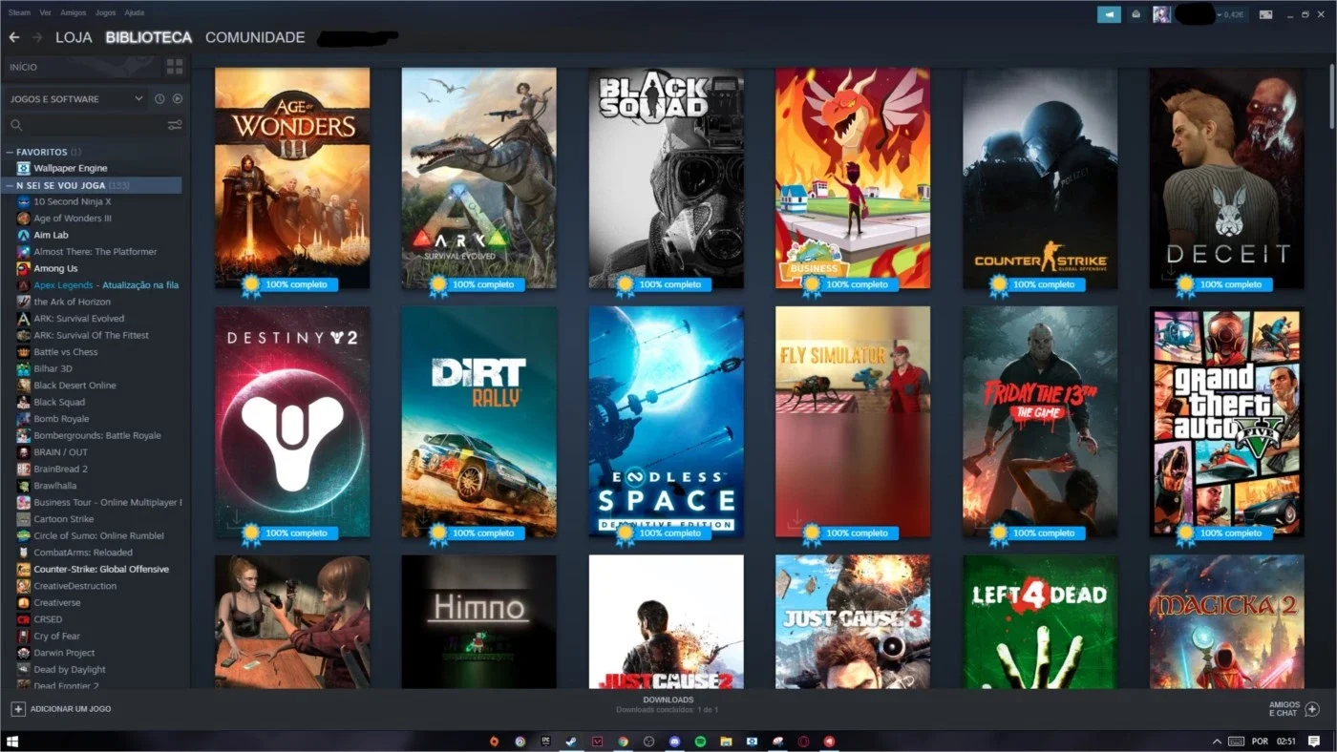
Task: Open Chrome from the taskbar
Action: pyautogui.click(x=623, y=742)
